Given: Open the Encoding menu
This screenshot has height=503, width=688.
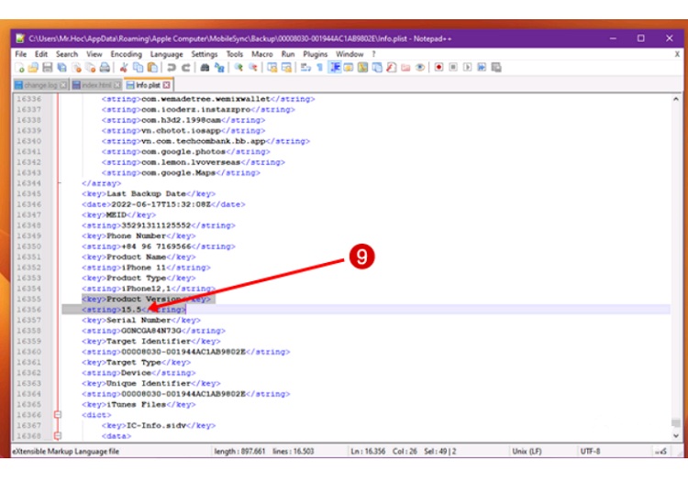Looking at the screenshot, I should coord(126,54).
